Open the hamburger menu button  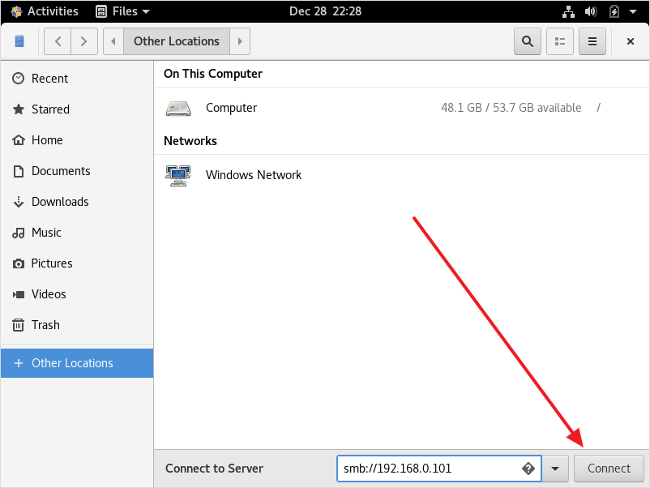coord(592,41)
